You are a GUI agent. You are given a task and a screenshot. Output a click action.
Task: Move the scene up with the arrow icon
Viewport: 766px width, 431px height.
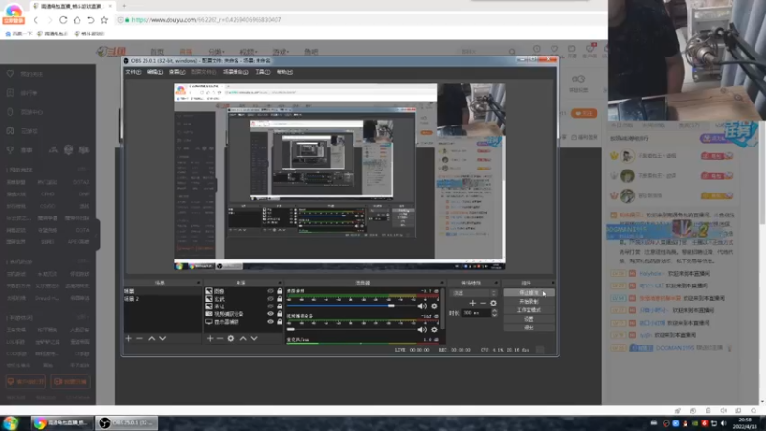click(152, 338)
